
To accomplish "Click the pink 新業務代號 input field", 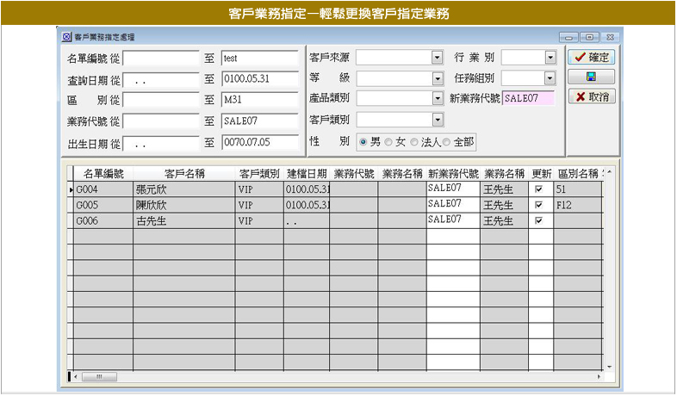I will [x=529, y=98].
